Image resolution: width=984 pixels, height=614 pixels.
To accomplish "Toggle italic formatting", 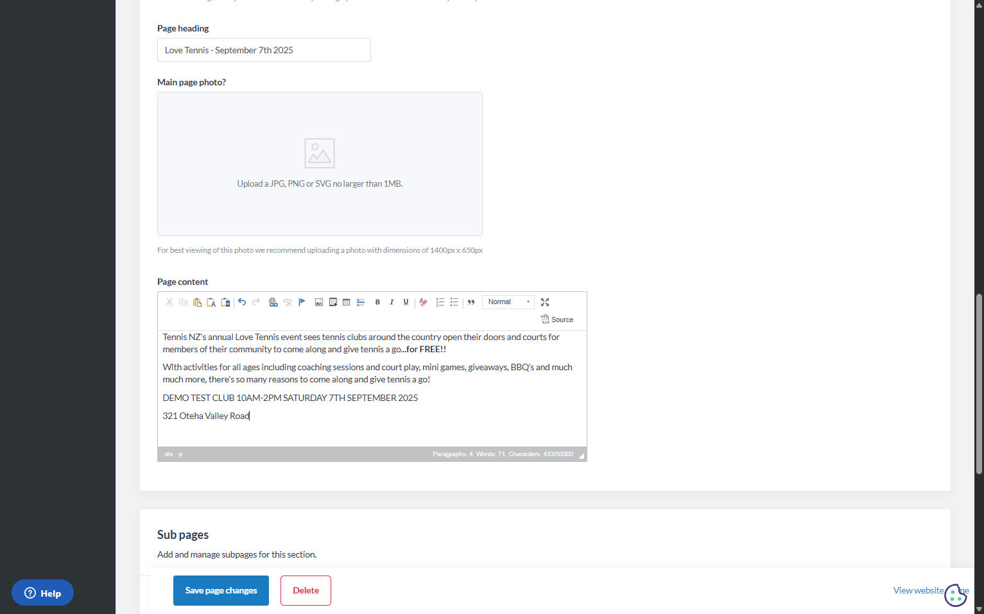I will (392, 302).
